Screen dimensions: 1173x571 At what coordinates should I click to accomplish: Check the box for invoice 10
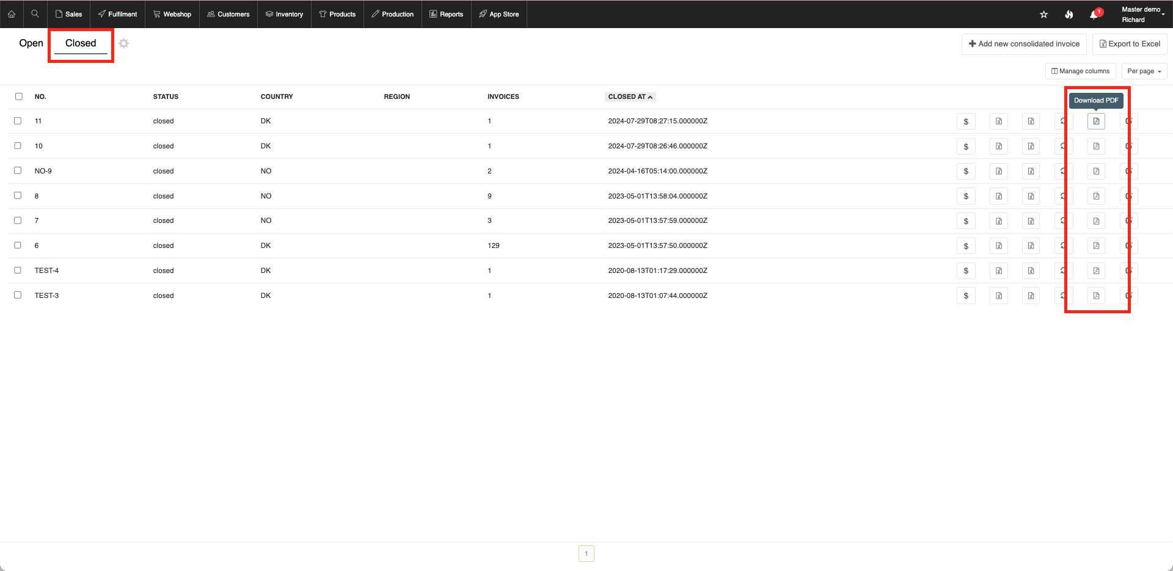18,146
